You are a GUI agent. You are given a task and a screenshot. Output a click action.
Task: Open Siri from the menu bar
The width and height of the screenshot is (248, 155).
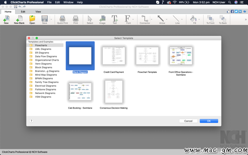pos(236,2)
